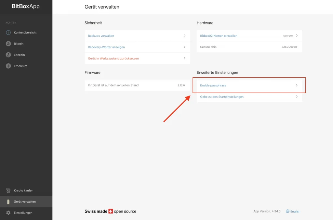333x220 pixels.
Task: Click the Einstellungen gear icon
Action: 8,213
